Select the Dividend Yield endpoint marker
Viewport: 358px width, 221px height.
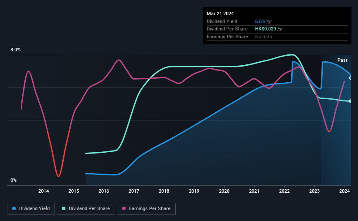(351, 78)
